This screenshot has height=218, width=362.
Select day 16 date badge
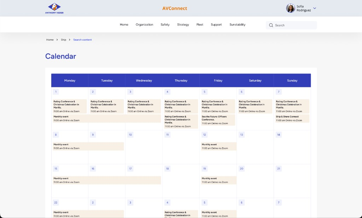coord(93,169)
